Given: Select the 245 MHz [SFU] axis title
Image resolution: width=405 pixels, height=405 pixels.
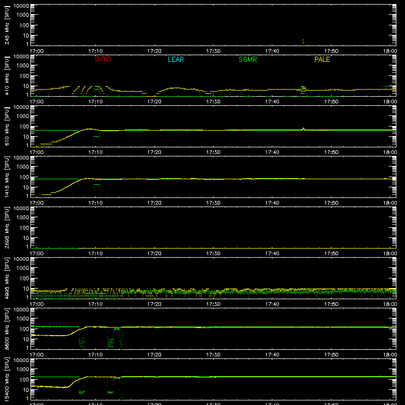Looking at the screenshot, I should click(7, 25).
